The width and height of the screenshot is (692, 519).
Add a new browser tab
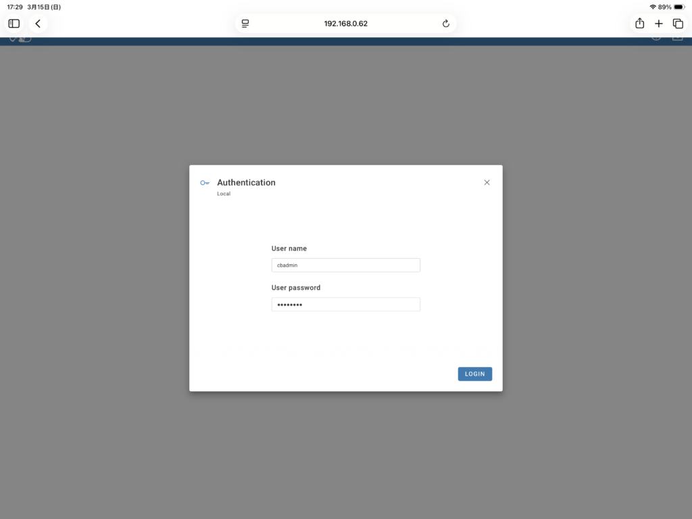659,24
